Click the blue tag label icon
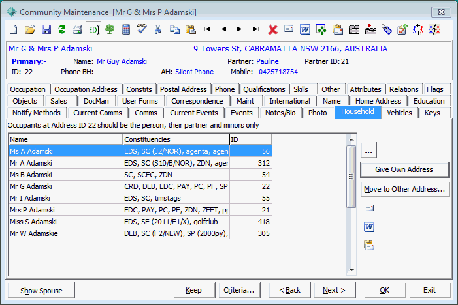 tap(386, 29)
